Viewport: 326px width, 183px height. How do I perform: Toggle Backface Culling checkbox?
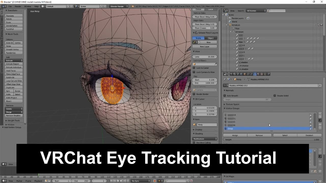click(x=194, y=143)
